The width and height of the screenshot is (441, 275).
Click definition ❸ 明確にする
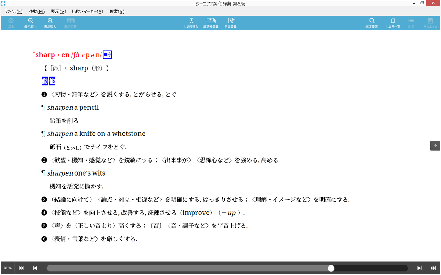[195, 200]
